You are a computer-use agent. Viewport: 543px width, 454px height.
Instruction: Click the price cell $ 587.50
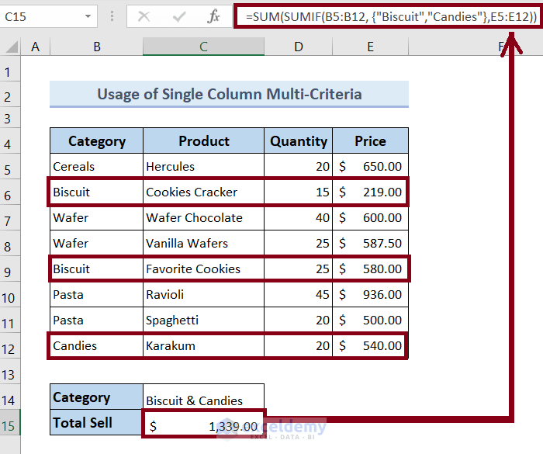pyautogui.click(x=371, y=243)
